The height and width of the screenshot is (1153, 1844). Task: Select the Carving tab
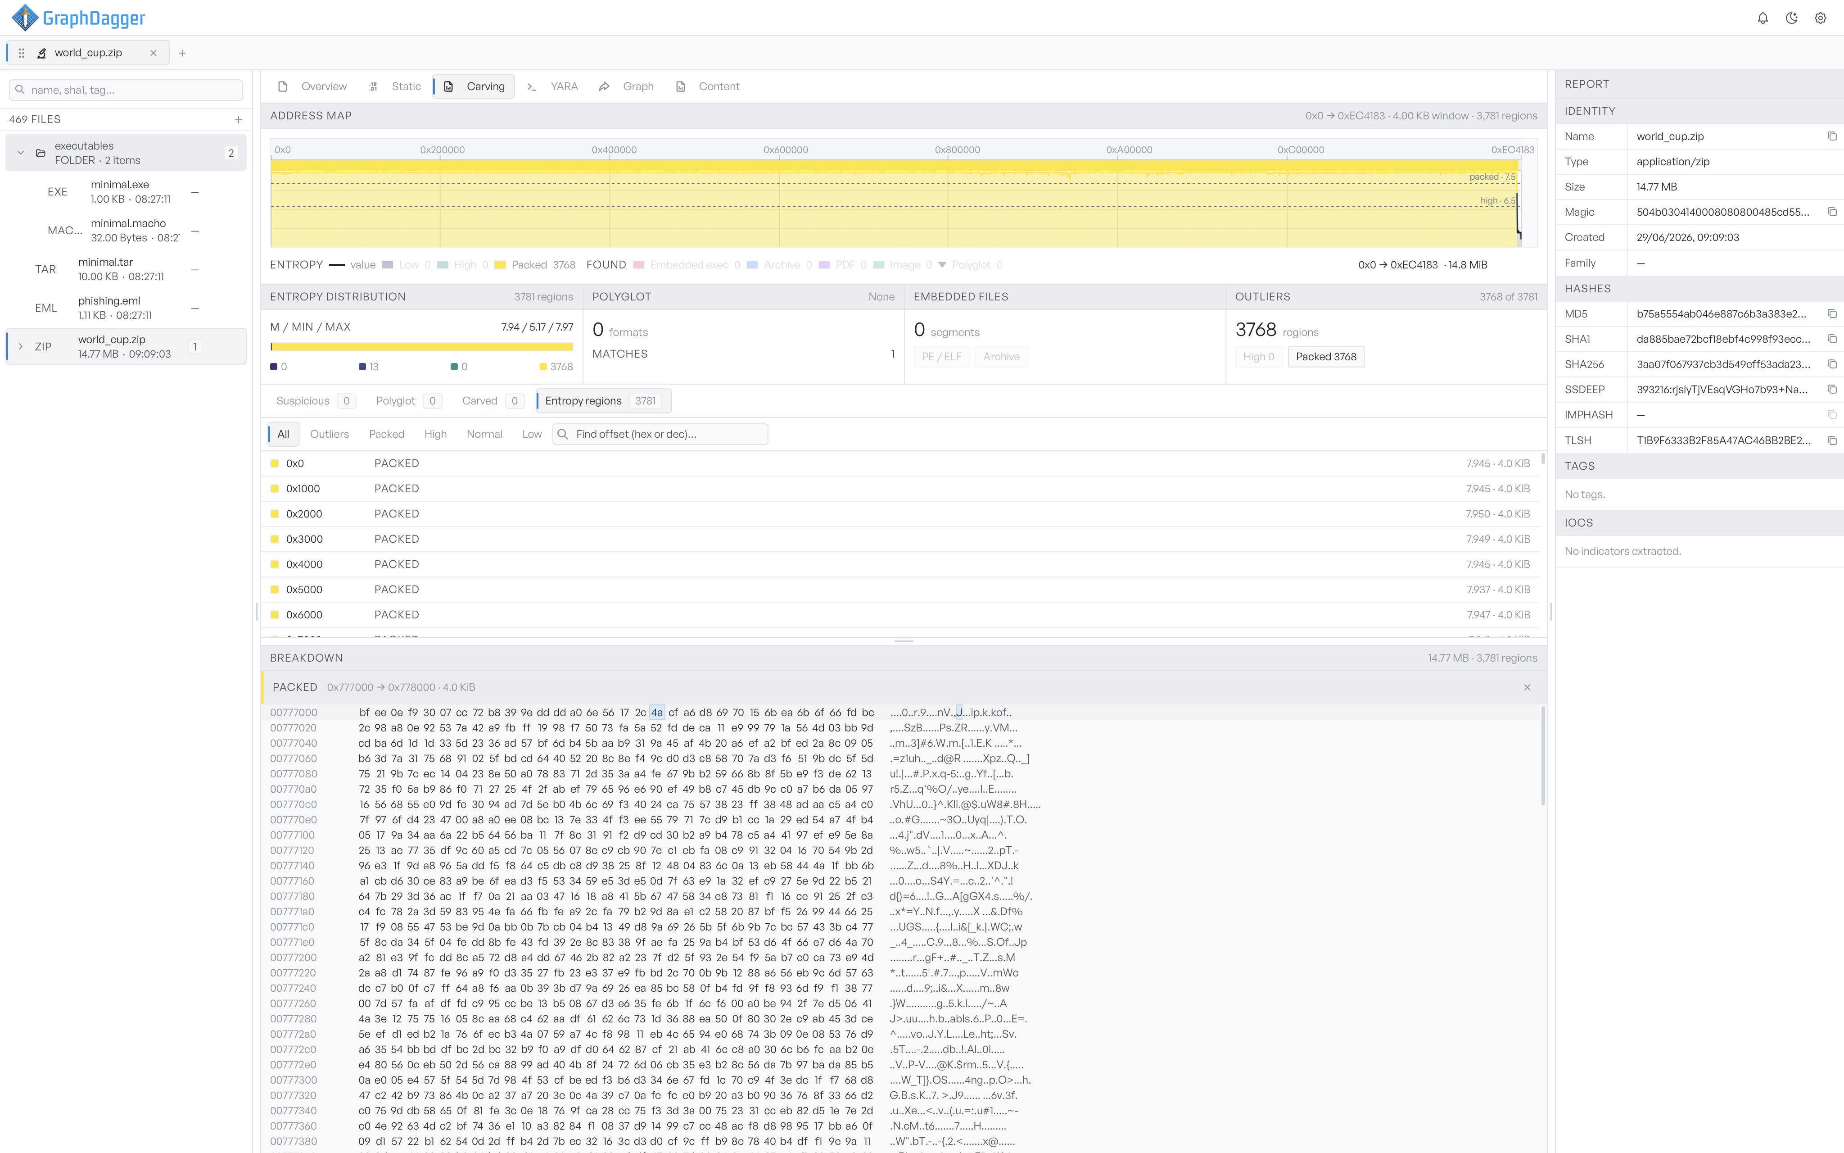[x=474, y=86]
